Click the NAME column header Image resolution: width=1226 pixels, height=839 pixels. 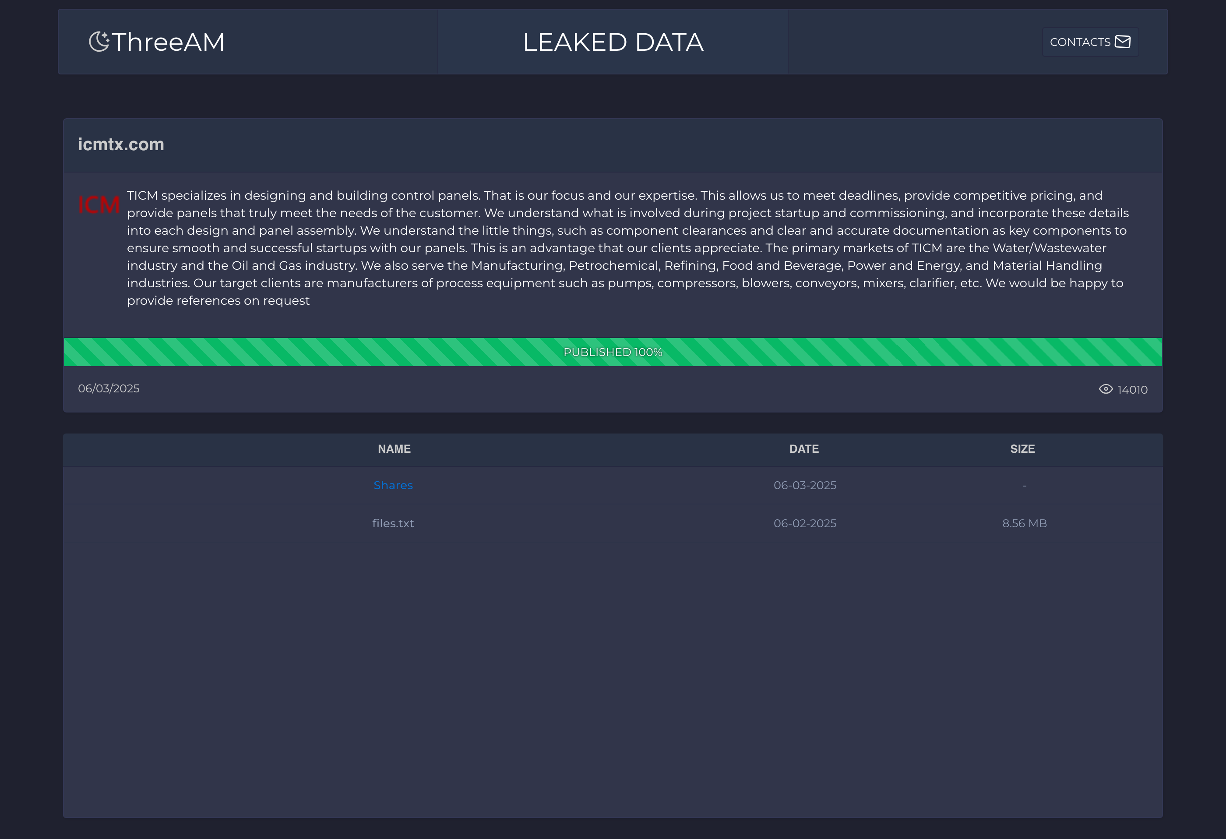tap(394, 449)
